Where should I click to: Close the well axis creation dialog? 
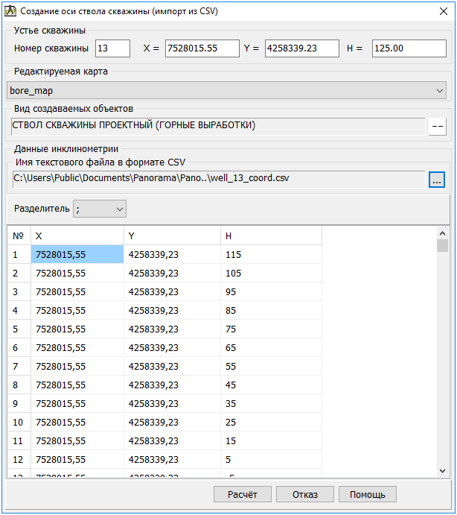point(439,12)
